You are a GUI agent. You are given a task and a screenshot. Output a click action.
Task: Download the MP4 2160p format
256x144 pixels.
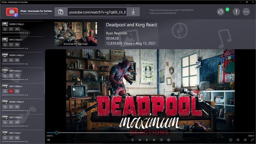coord(5,45)
